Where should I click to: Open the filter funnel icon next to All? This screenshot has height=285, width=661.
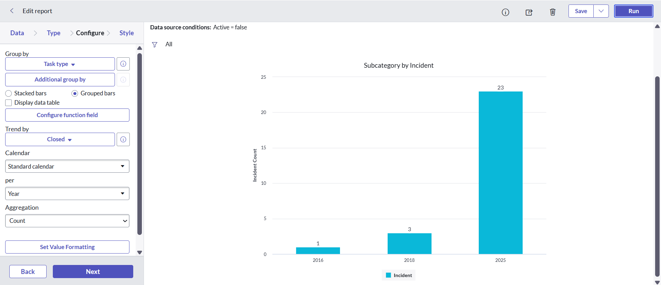[155, 45]
